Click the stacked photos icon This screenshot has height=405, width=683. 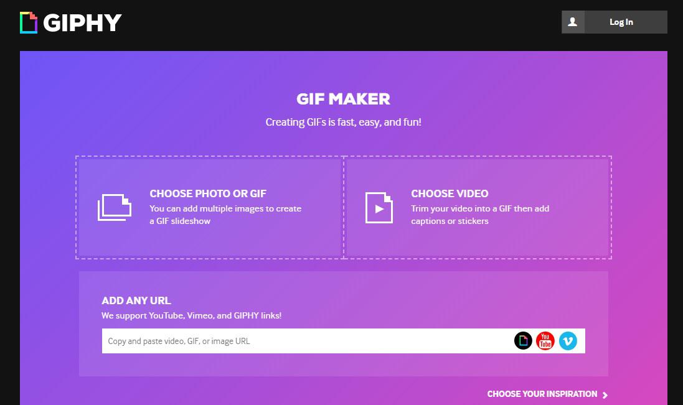pyautogui.click(x=115, y=208)
